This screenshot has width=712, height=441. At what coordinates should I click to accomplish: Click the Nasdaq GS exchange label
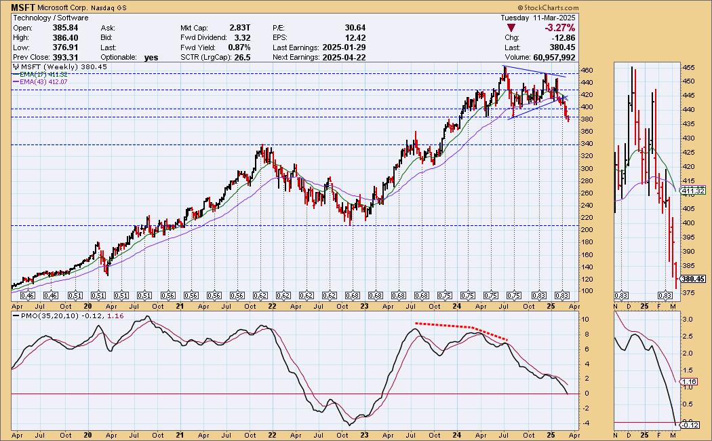[x=109, y=8]
